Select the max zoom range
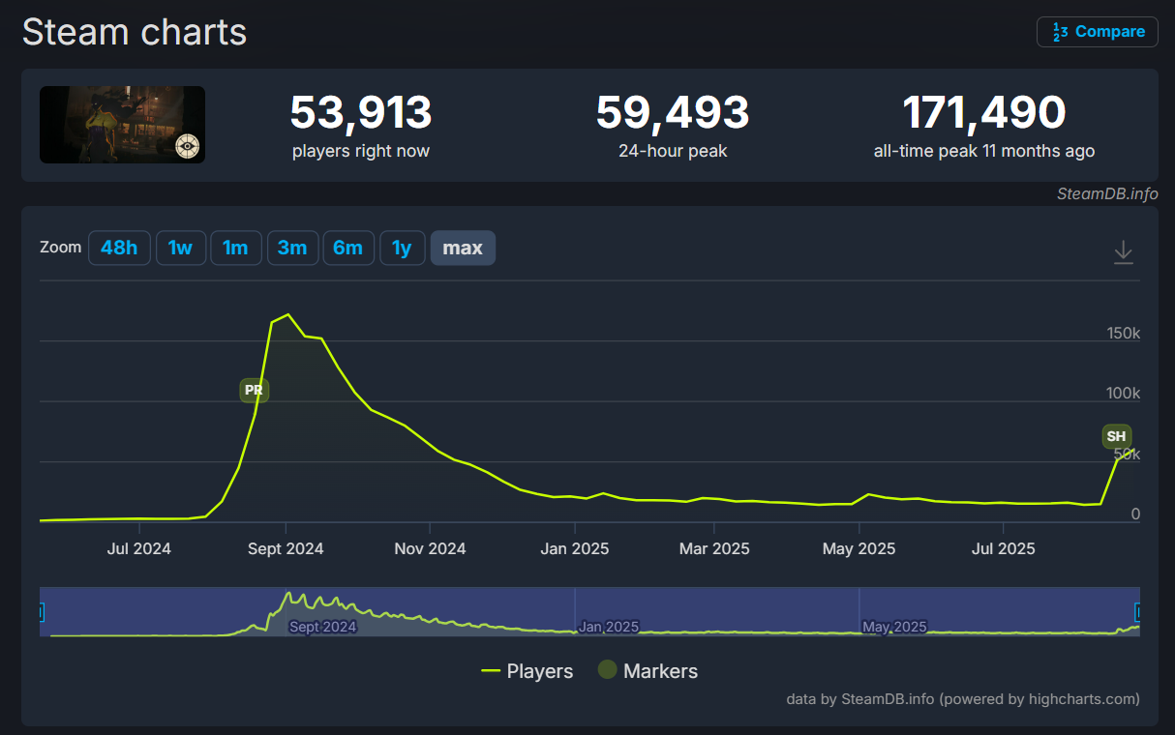Screen dimensions: 1175x735 (463, 248)
